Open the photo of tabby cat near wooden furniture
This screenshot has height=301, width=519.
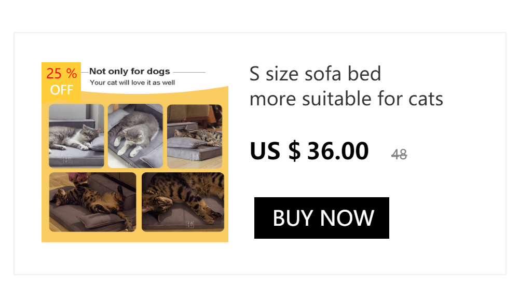coord(195,136)
